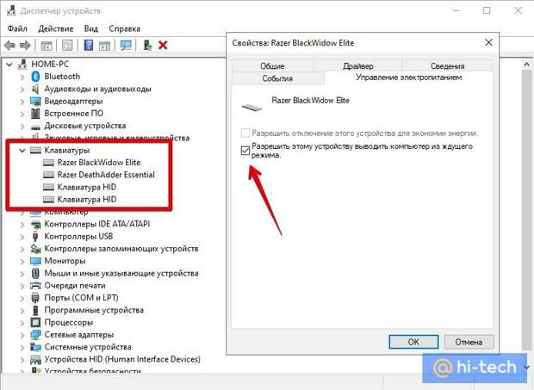Maximize the Диспетчер устройств window
Image resolution: width=534 pixels, height=390 pixels.
[x=487, y=10]
